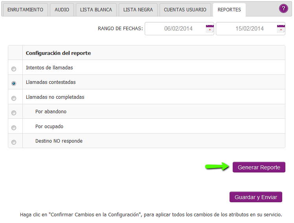Click the Generar Reporte button
Viewport: 294px width, 223px height.
click(x=259, y=167)
